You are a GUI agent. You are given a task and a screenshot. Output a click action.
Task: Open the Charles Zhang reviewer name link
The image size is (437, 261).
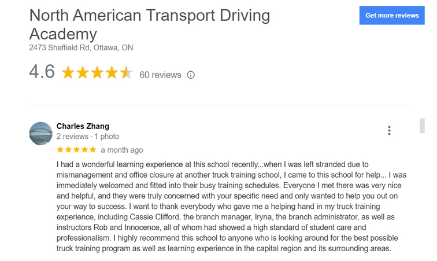click(83, 126)
